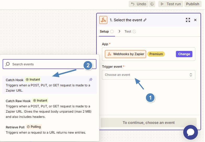Select the Webhooks by Zapier app chip
This screenshot has width=205, height=142.
click(125, 54)
